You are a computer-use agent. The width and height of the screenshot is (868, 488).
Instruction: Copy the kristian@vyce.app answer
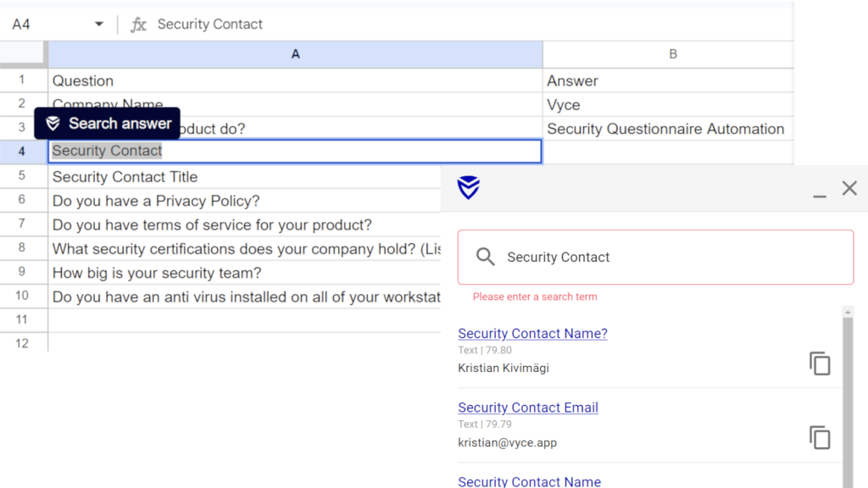(820, 438)
